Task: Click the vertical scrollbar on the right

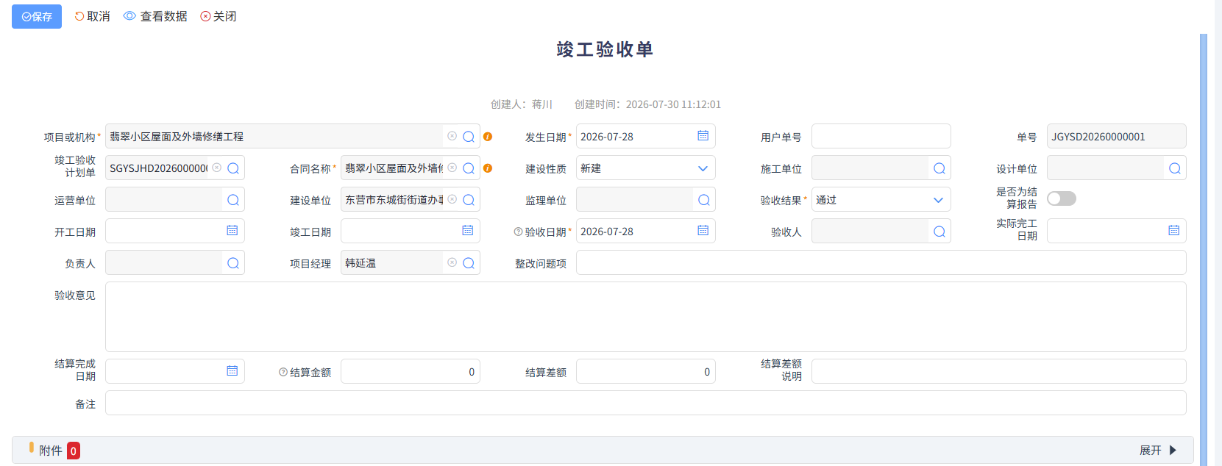Action: coord(1204,248)
